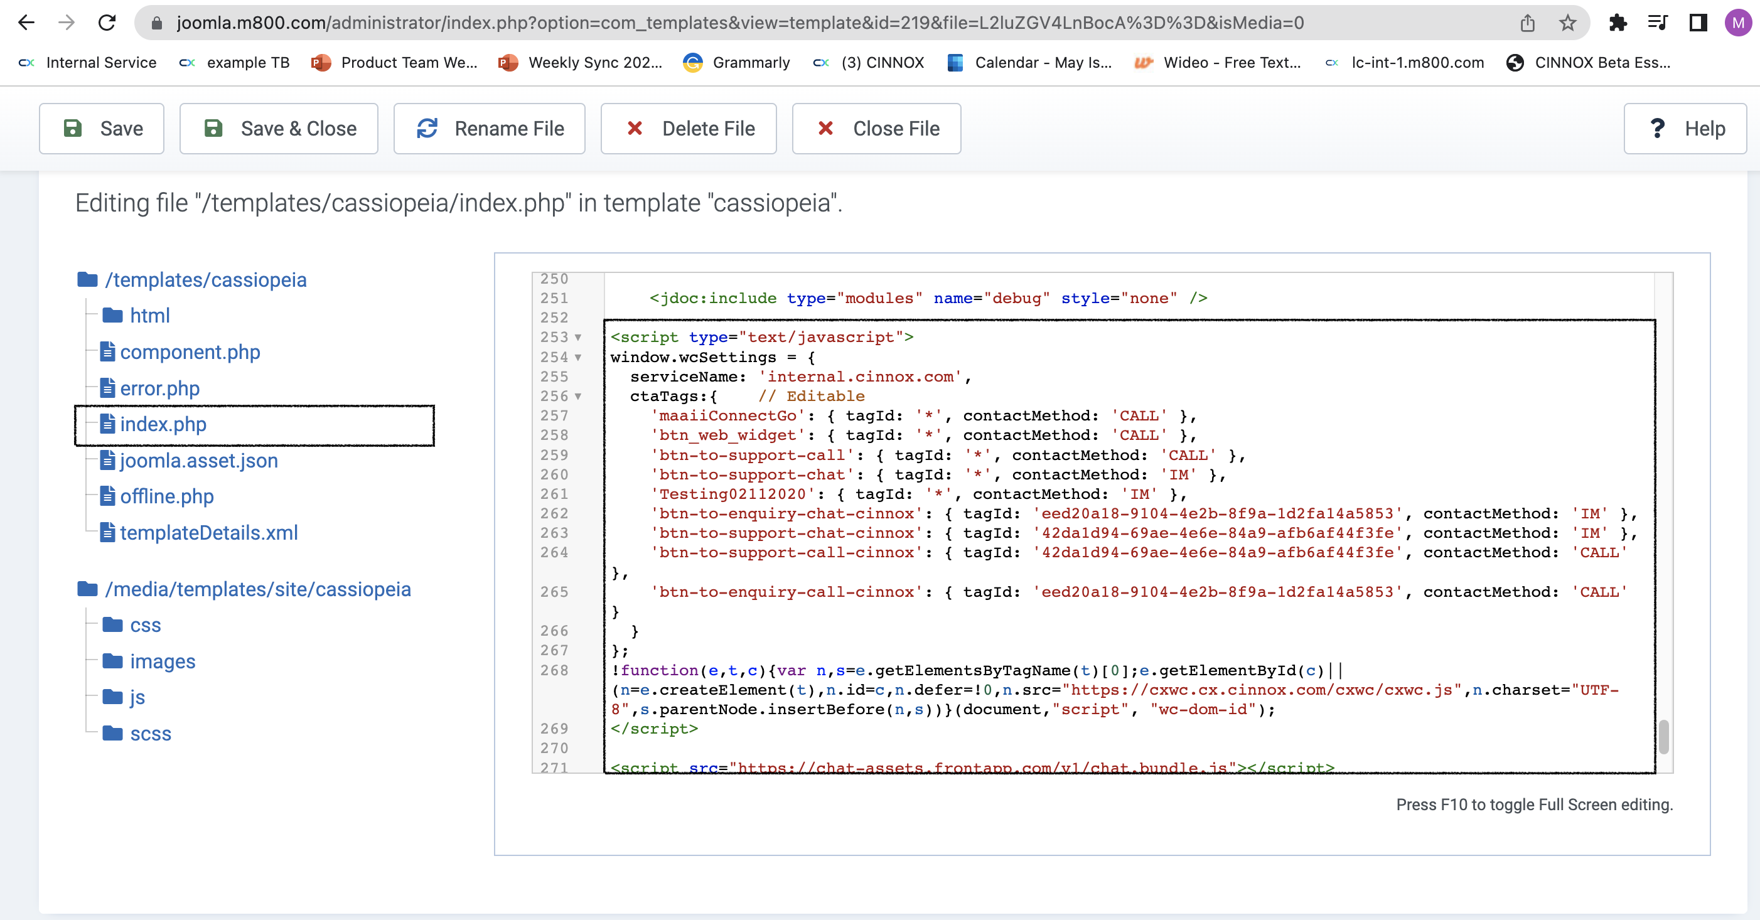Collapse code fold arrow at line 253

click(578, 338)
